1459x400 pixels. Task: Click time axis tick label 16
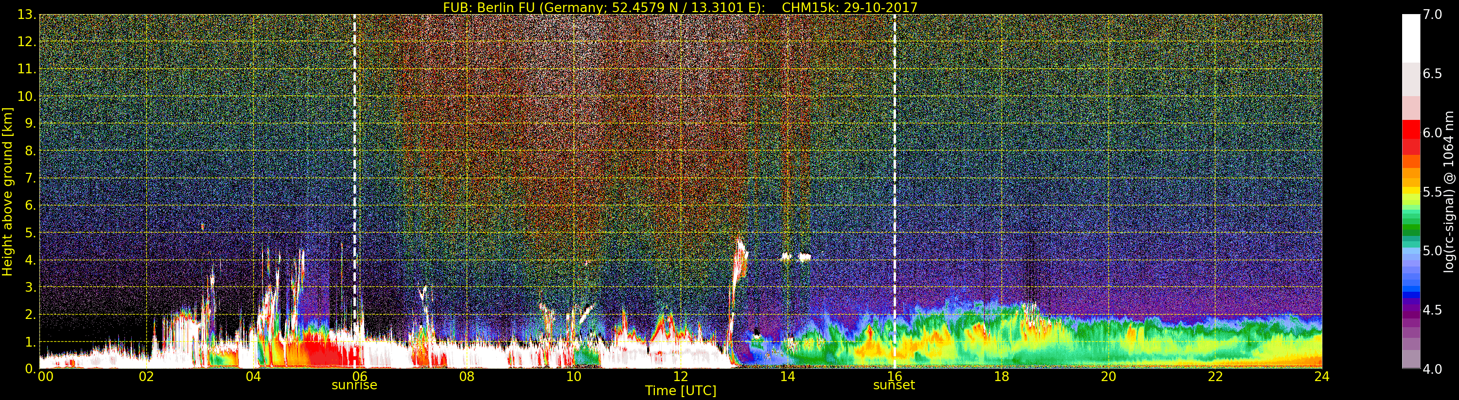coord(895,376)
